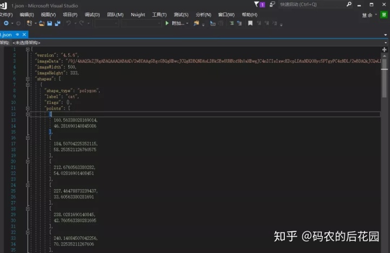Click the Quick Launch magnifier icon
The width and height of the screenshot is (390, 253).
[349, 4]
